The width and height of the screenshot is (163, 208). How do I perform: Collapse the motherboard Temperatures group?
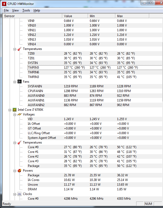point(15,49)
